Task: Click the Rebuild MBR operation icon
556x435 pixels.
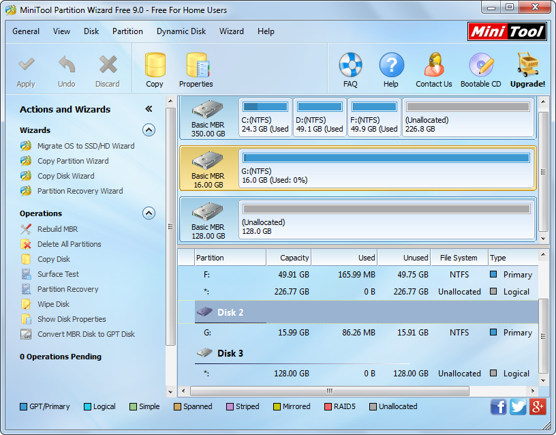Action: click(25, 229)
